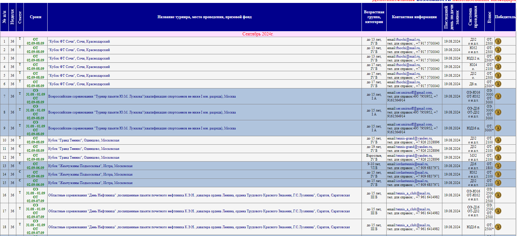517x236 pixels.
Task: Click the "Возрастная группа, категория" header
Action: pos(374,17)
